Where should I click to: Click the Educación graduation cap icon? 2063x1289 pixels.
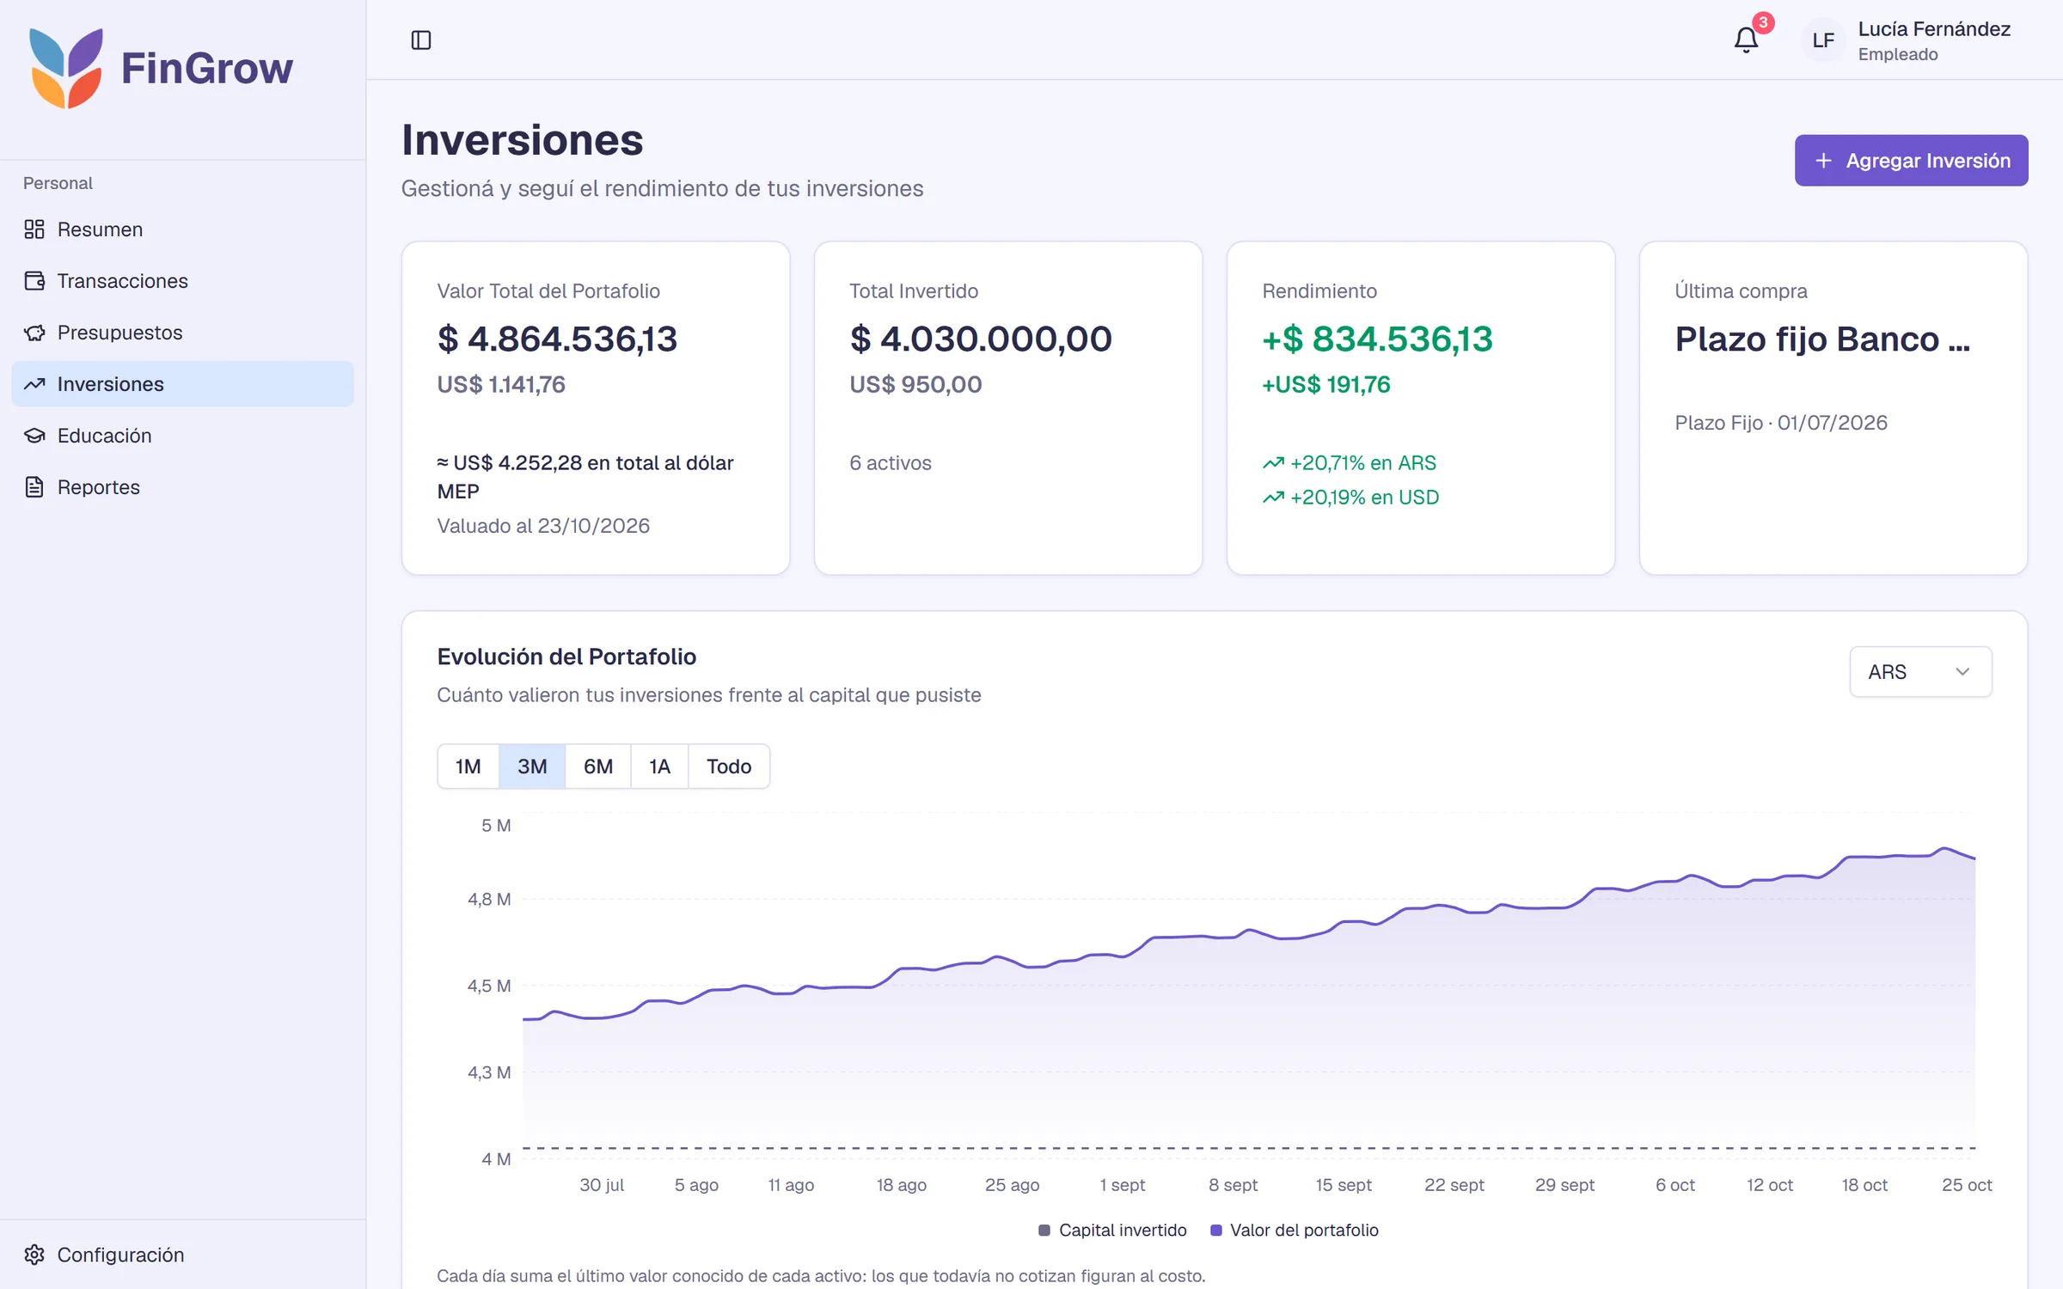(34, 436)
